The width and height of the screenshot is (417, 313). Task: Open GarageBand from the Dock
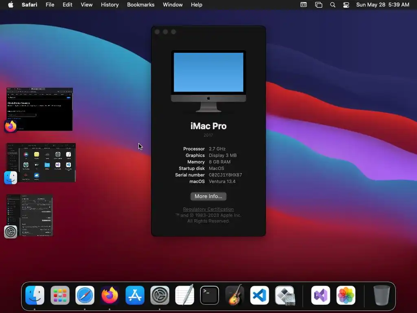pos(235,295)
